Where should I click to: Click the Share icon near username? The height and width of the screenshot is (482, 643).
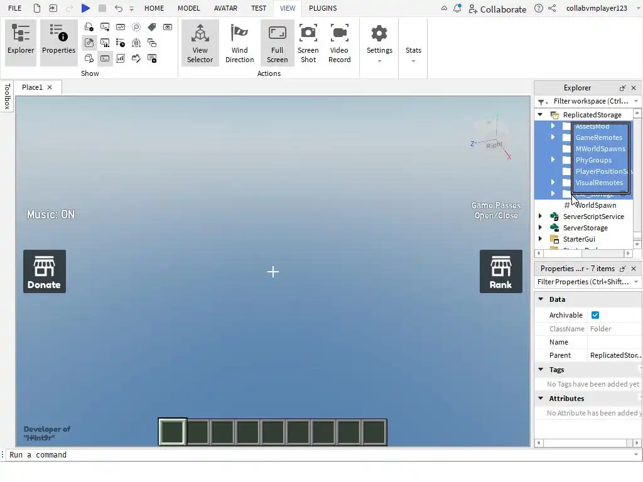[x=552, y=8]
